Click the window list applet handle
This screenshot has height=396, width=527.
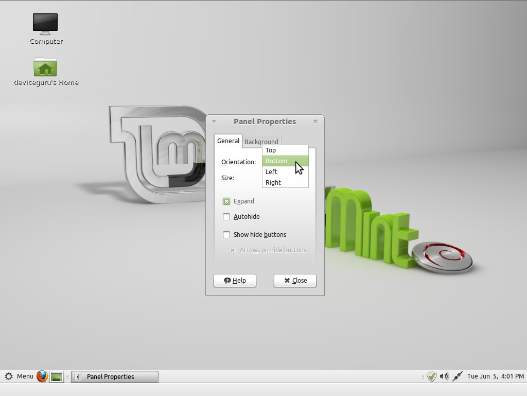(67, 376)
